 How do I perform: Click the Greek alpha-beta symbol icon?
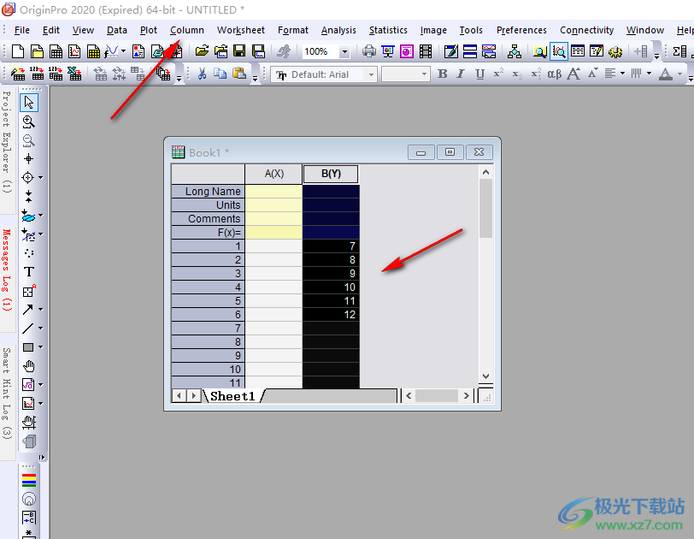554,74
